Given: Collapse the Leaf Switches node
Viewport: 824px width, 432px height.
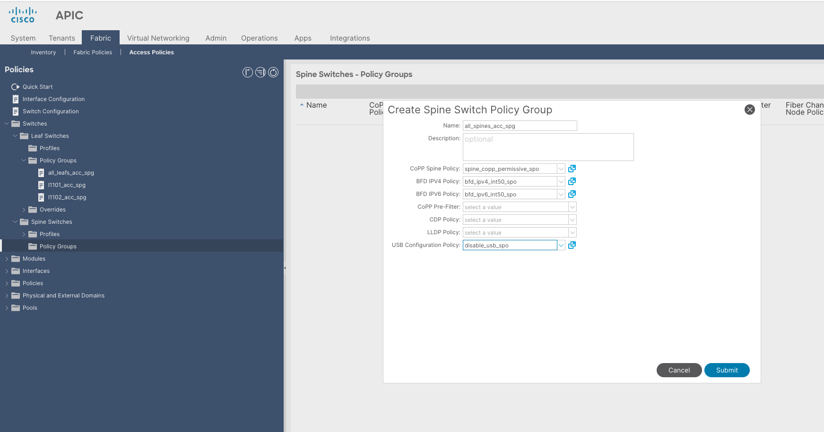Looking at the screenshot, I should click(x=15, y=136).
